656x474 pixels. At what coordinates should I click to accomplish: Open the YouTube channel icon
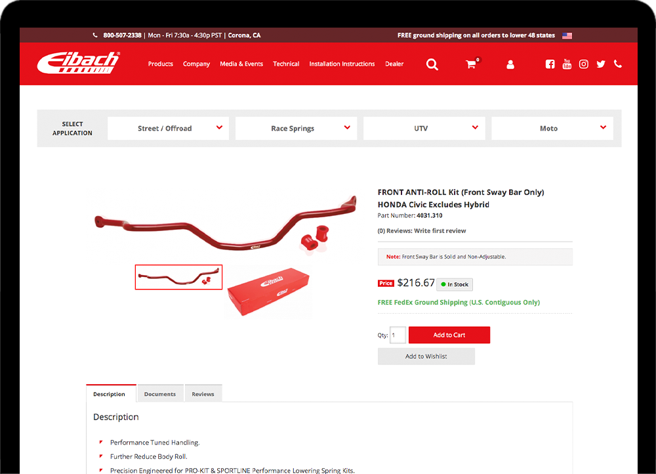[567, 64]
